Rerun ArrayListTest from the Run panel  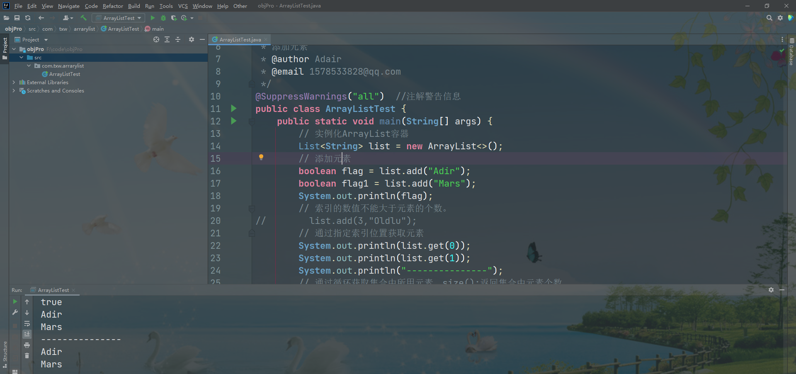tap(15, 301)
